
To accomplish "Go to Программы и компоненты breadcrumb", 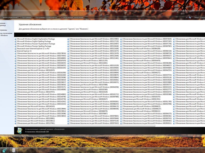I will click(46, 17).
